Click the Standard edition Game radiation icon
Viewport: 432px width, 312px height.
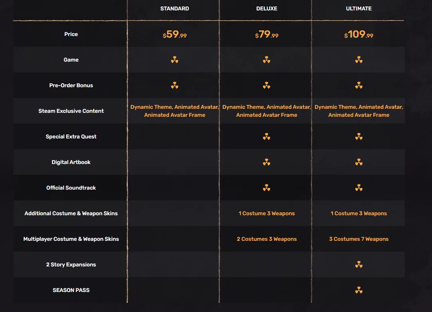175,60
